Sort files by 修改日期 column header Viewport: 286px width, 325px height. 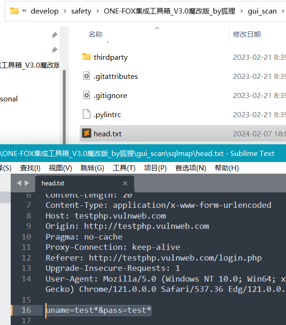click(247, 34)
